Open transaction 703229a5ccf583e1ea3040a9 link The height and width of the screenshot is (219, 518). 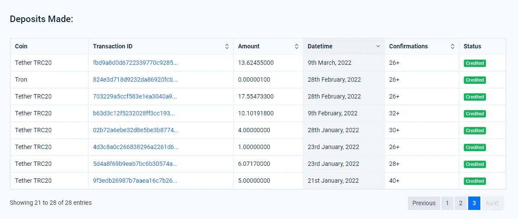[x=135, y=96]
